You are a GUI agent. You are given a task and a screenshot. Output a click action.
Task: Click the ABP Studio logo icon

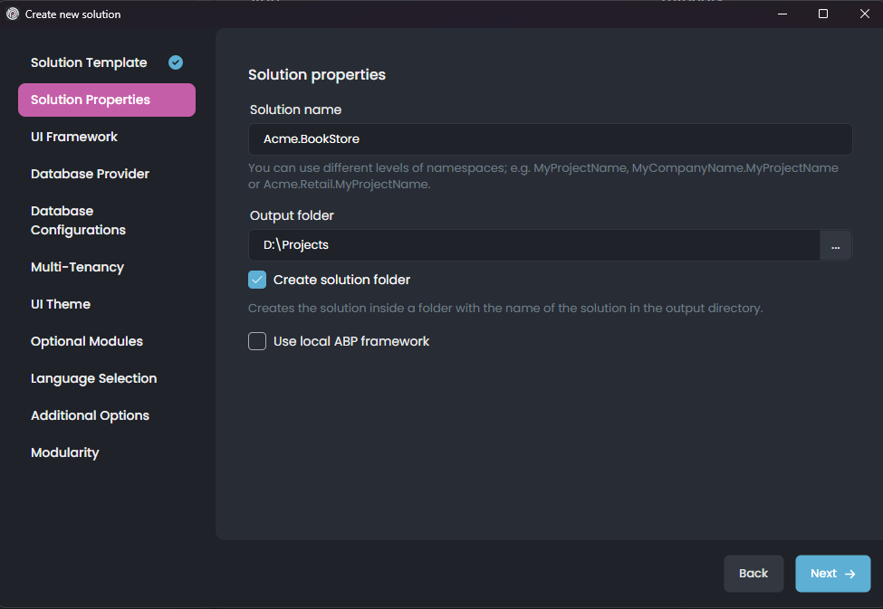coord(11,14)
